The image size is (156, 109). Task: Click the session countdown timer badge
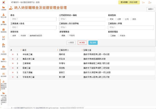129,2
